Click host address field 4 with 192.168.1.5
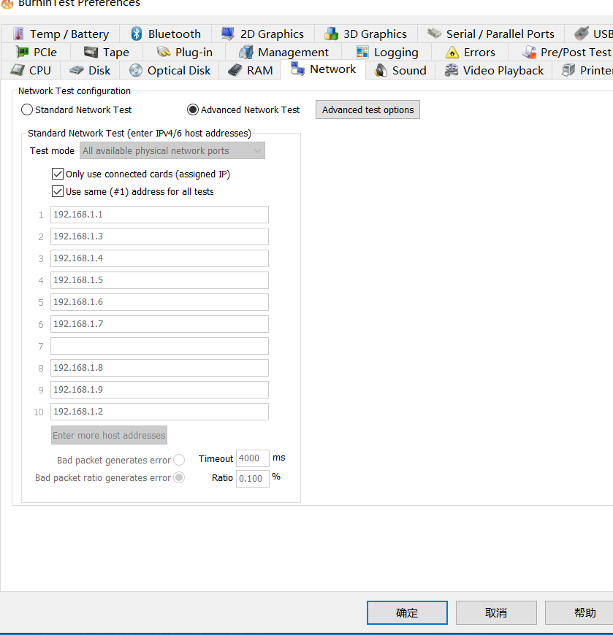613x635 pixels. [x=159, y=280]
